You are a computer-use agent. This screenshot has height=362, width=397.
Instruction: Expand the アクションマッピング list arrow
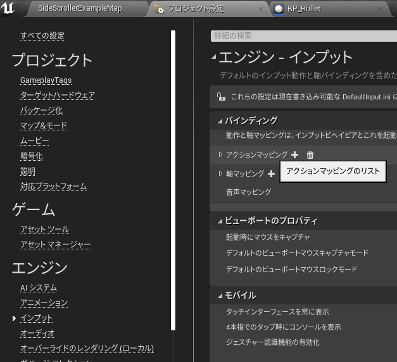(x=220, y=154)
